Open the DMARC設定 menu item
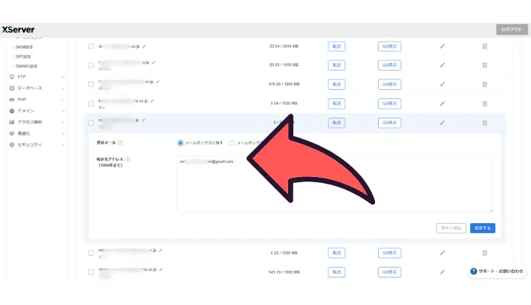 pyautogui.click(x=27, y=66)
